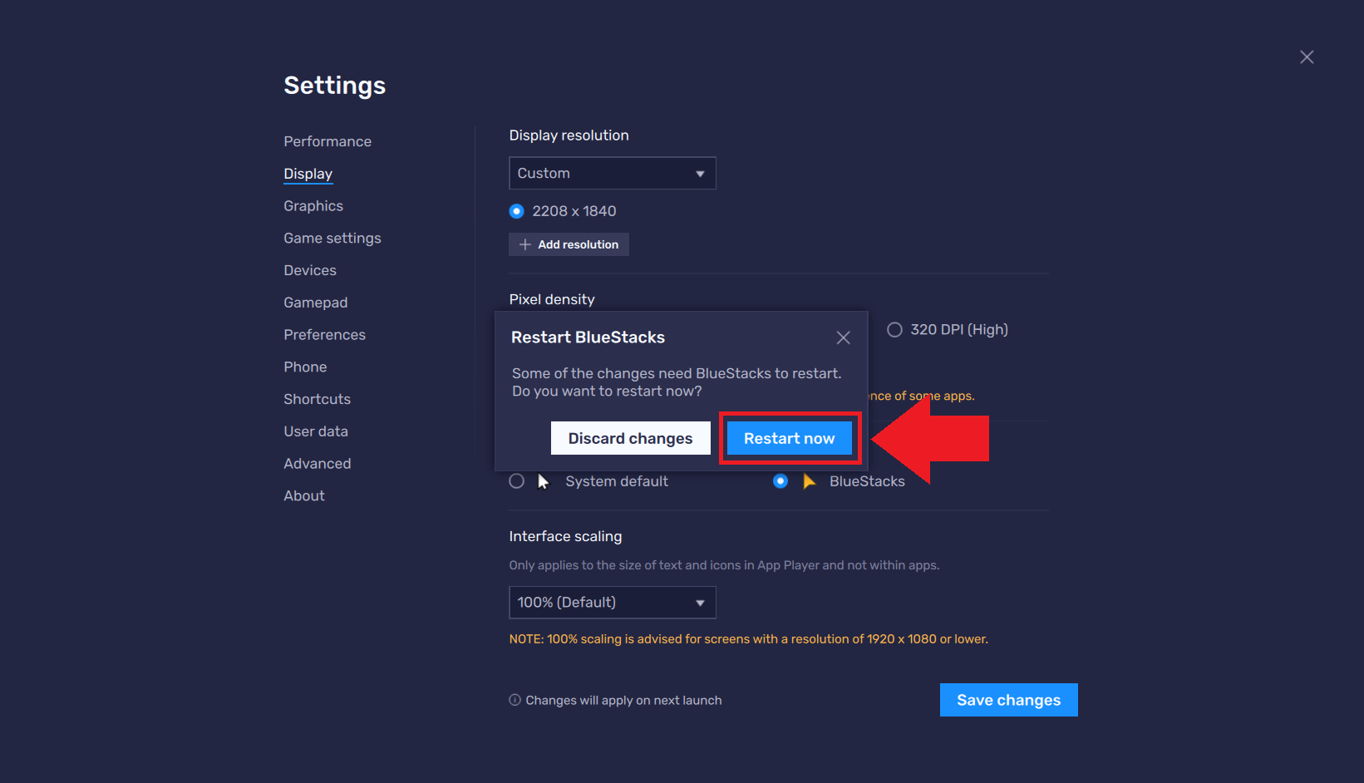Click the info icon next to 'Changes will apply'
Viewport: 1364px width, 783px height.
click(x=515, y=700)
